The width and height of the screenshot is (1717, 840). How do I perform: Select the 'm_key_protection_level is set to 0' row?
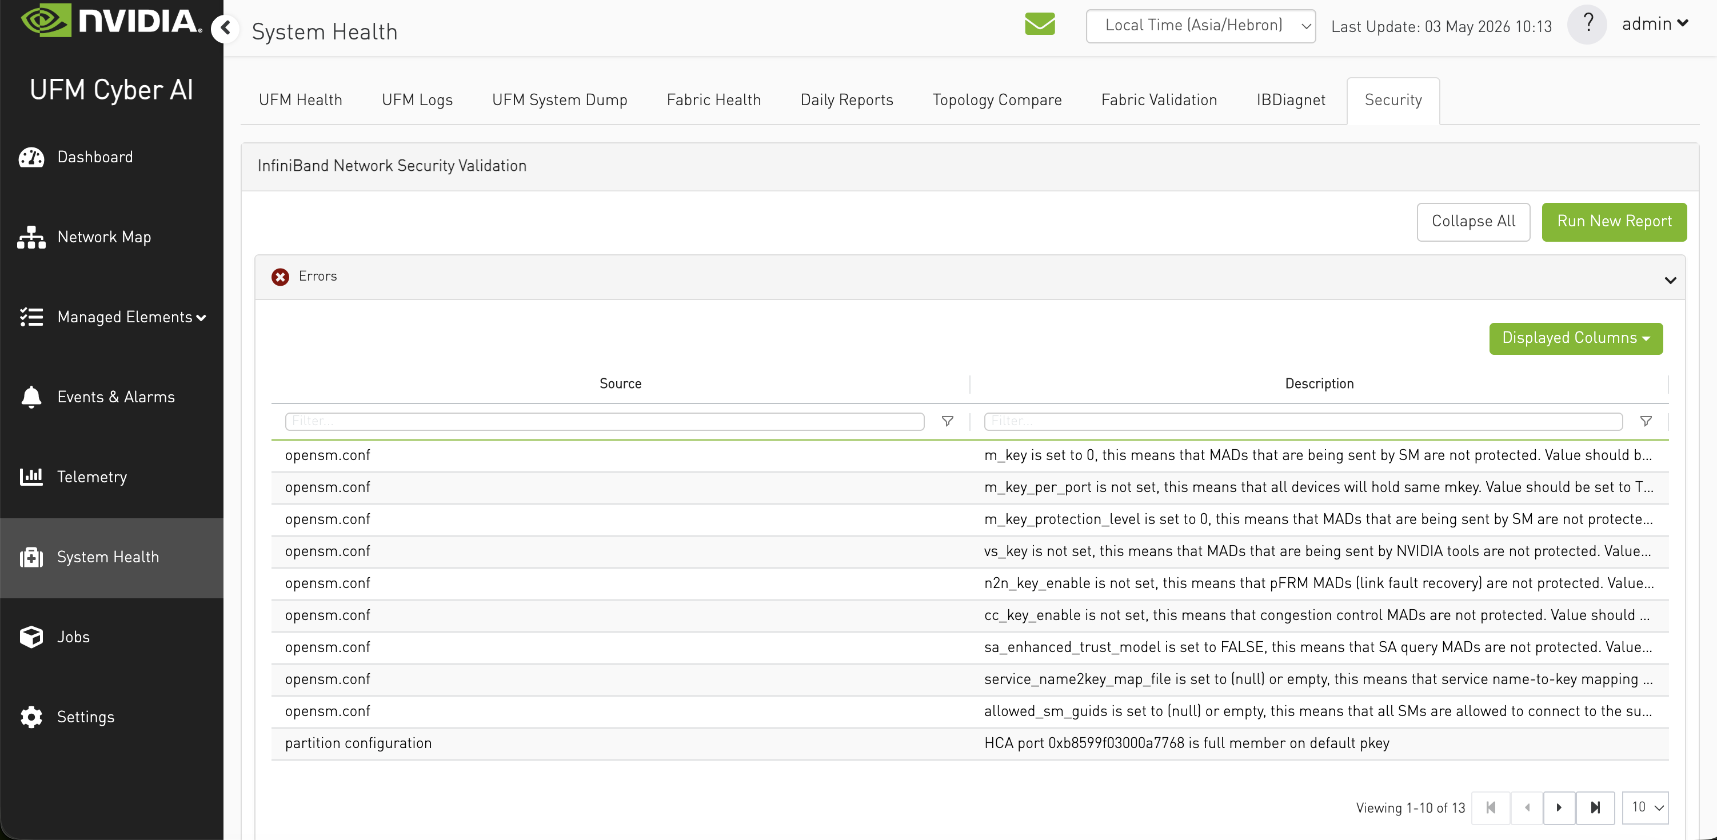(970, 519)
